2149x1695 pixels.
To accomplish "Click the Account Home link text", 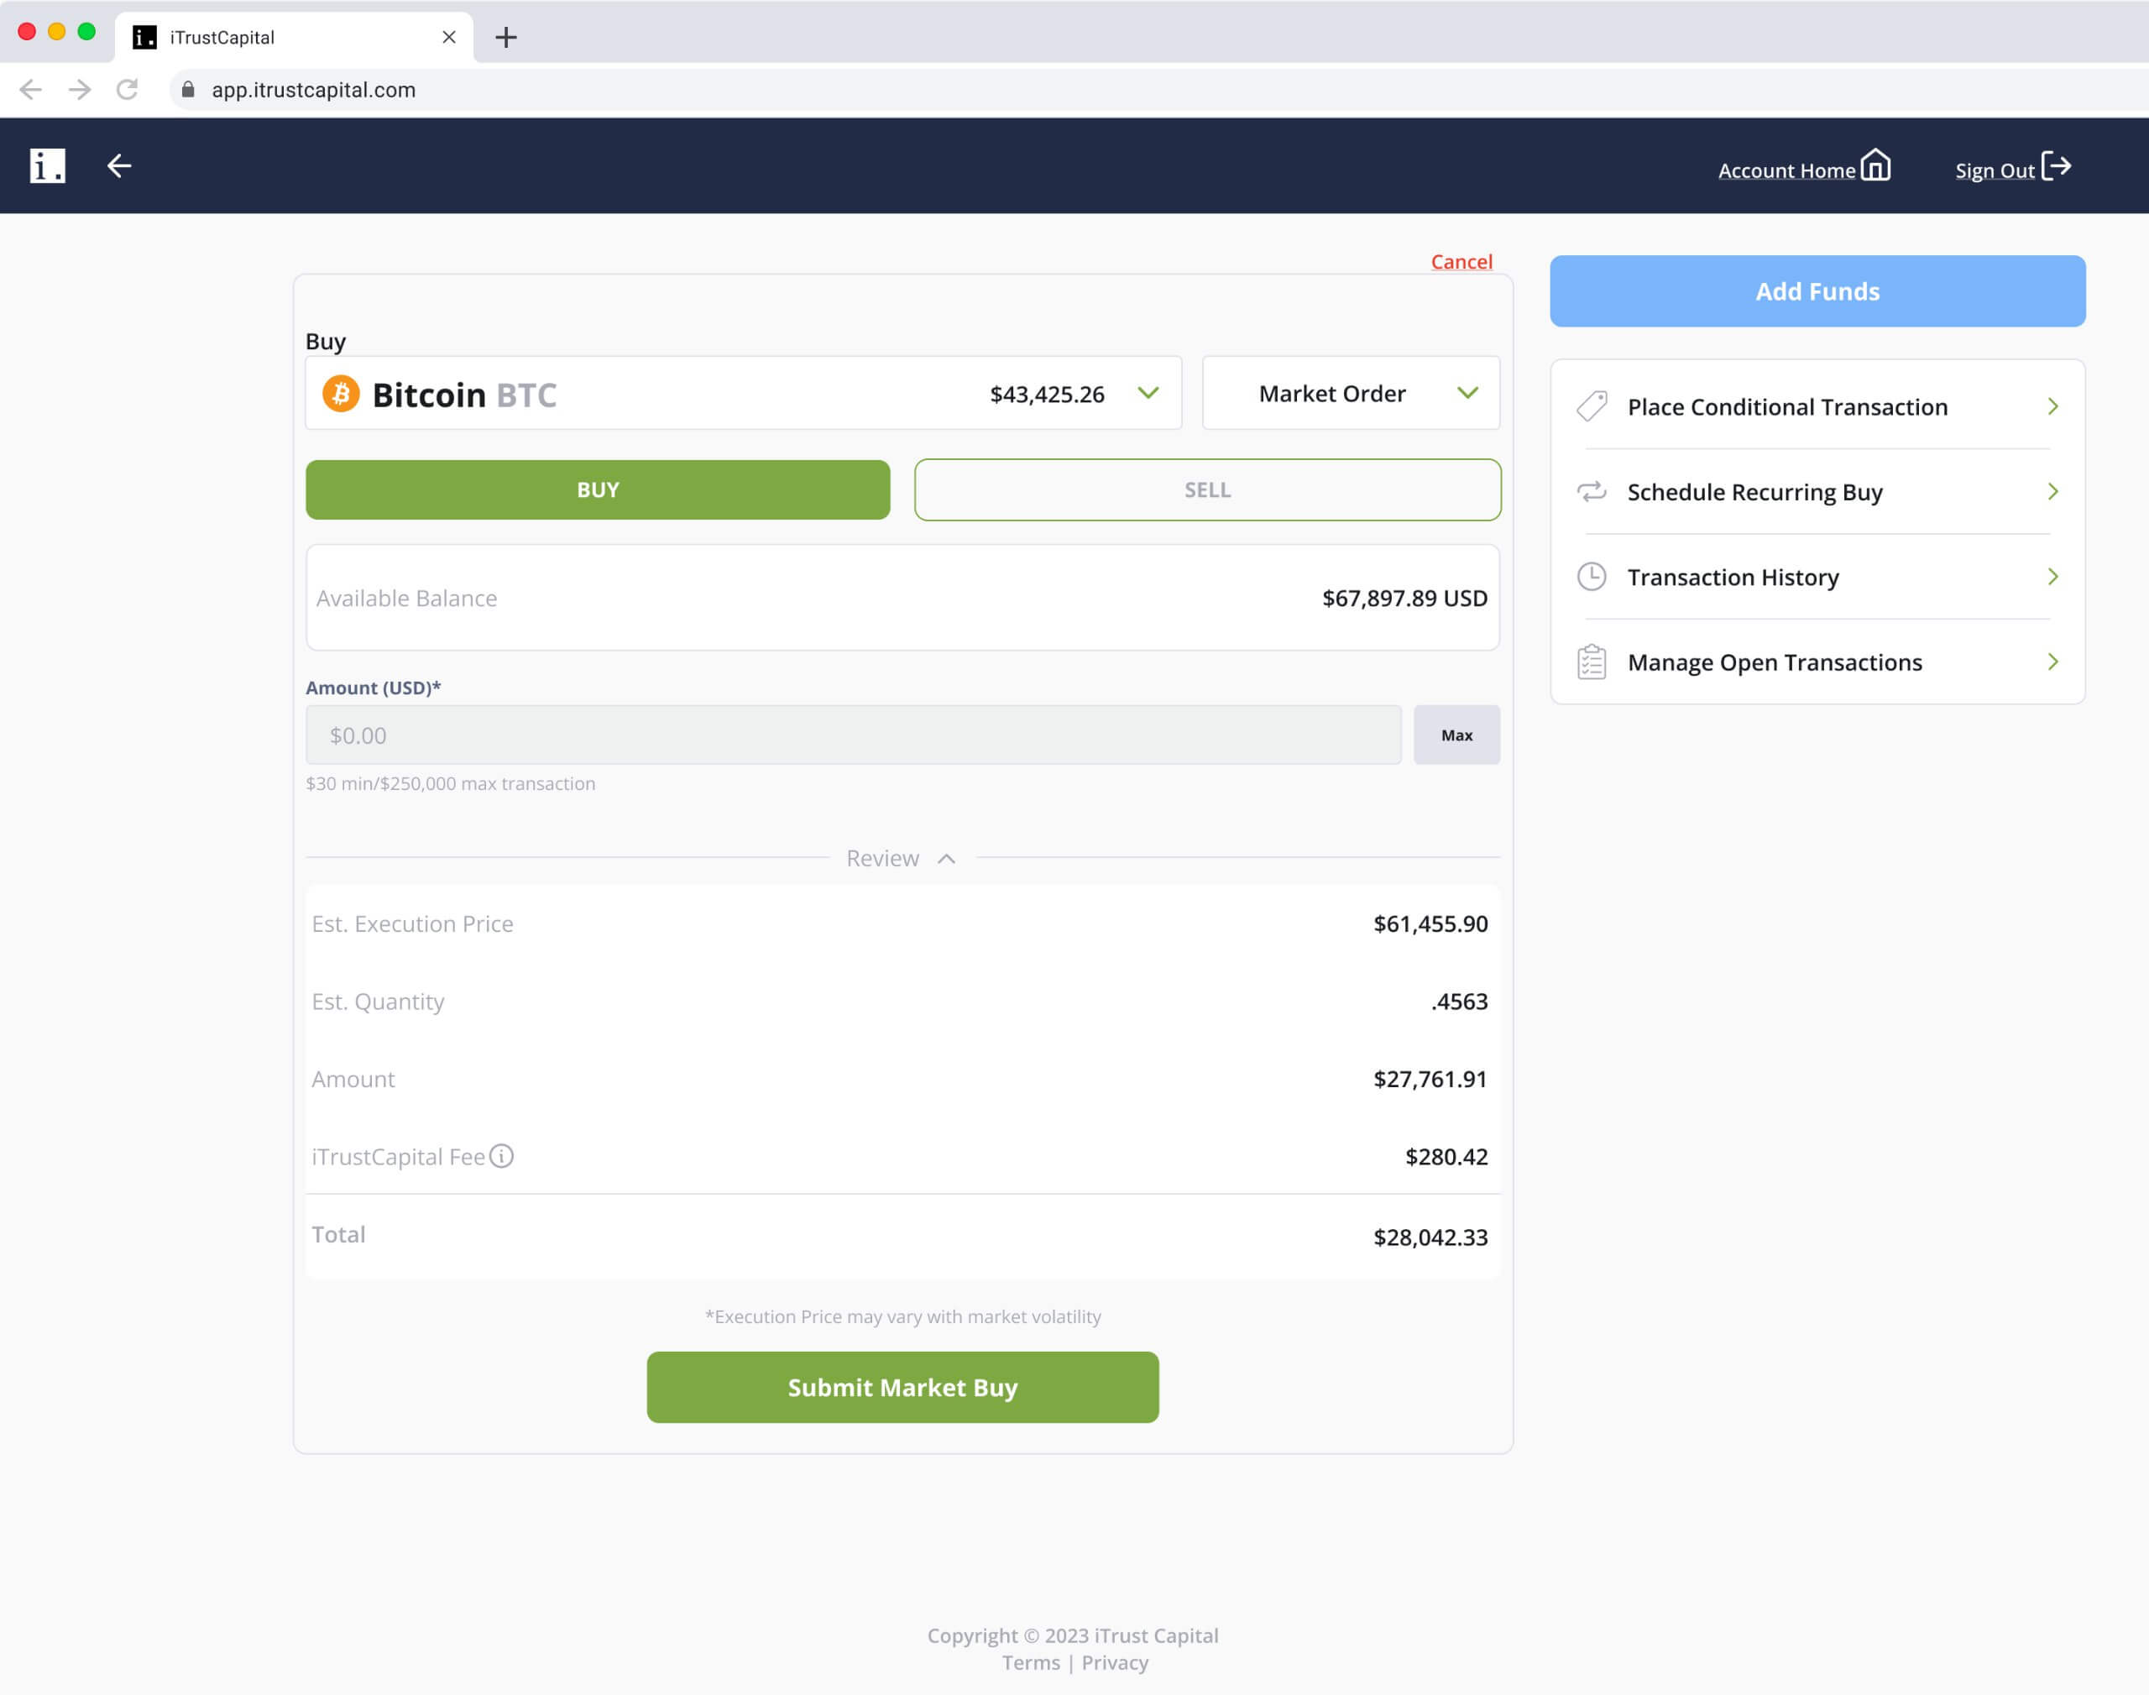I will click(x=1786, y=170).
